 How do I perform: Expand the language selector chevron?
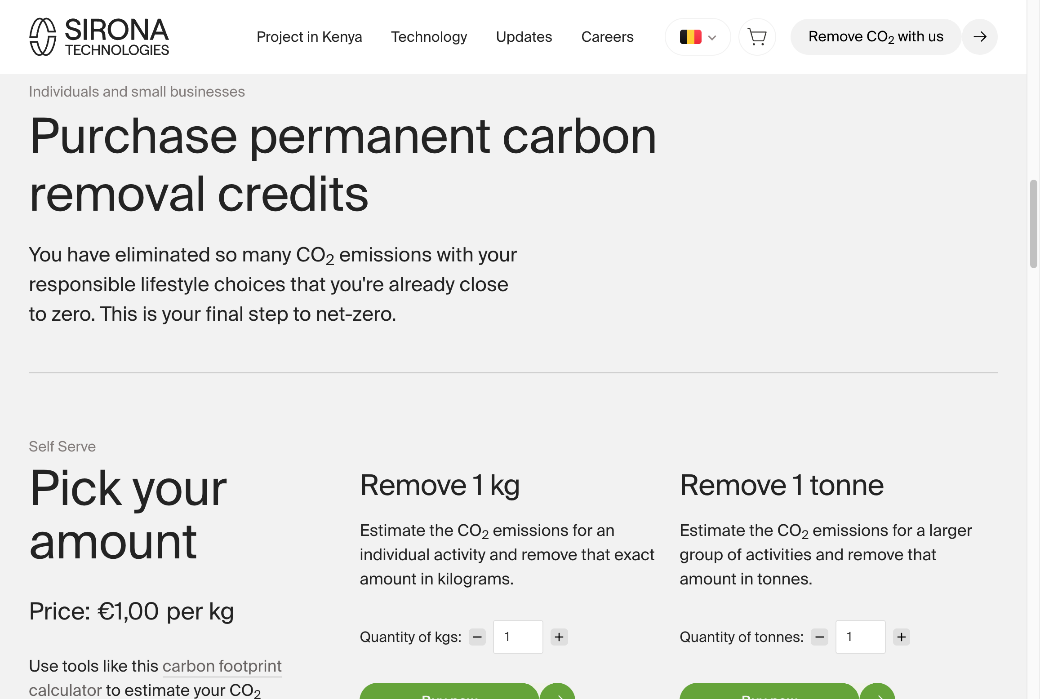tap(712, 38)
